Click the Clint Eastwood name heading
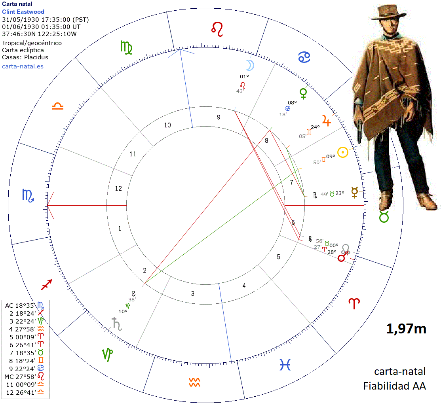441x405 pixels. [23, 12]
